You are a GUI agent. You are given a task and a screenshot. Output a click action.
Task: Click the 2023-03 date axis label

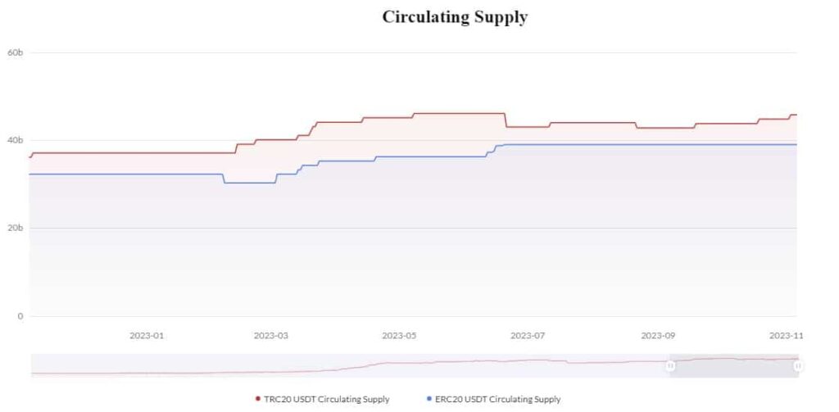[271, 335]
